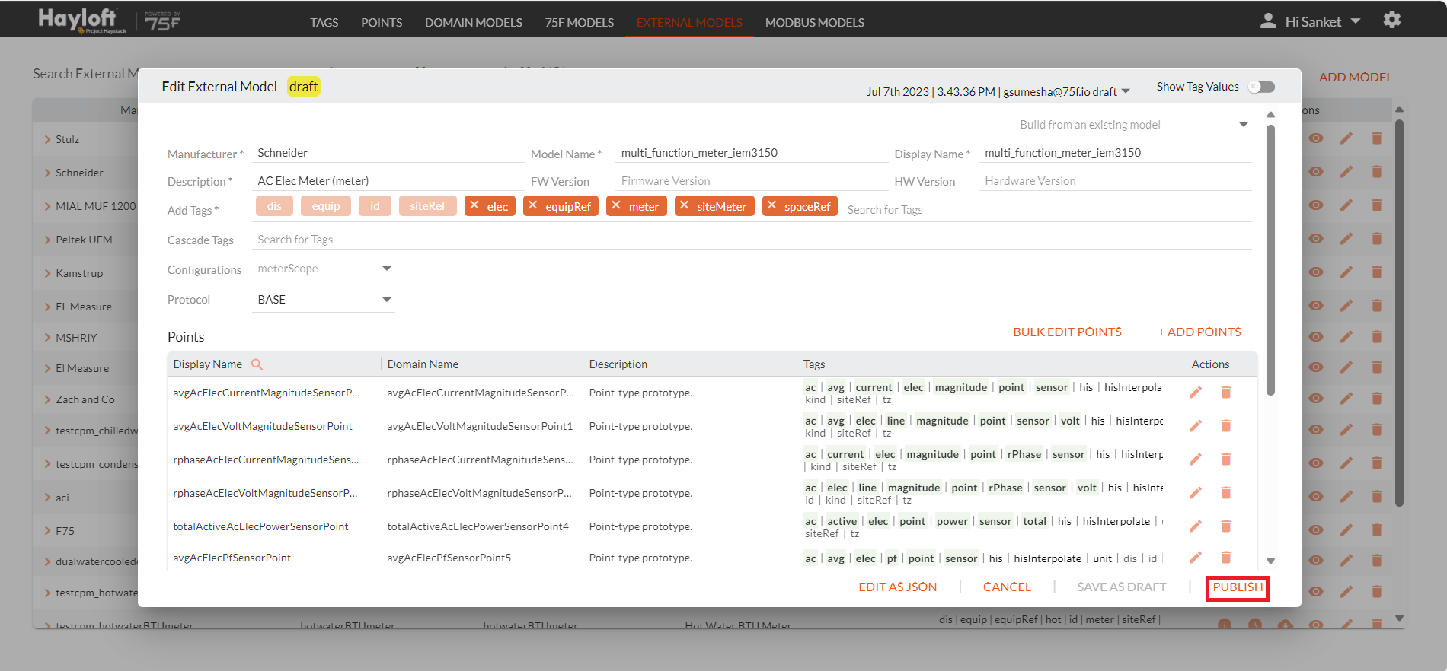Toggle visibility eye in Peltek UFM row

pyautogui.click(x=1316, y=239)
